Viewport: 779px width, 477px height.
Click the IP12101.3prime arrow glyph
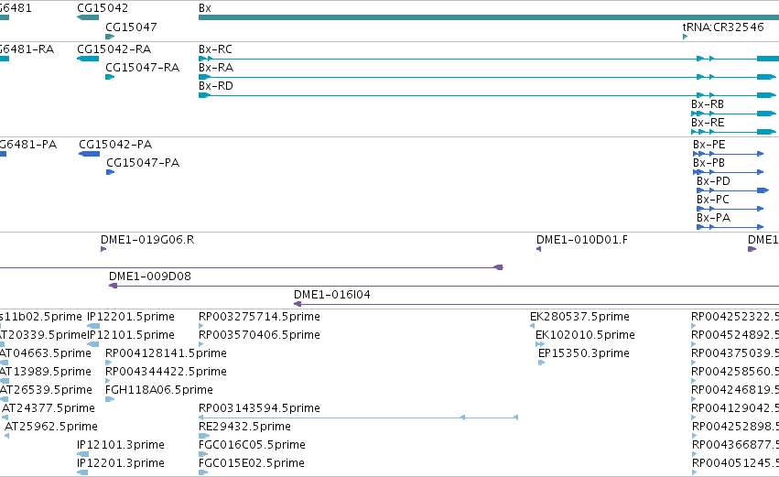pyautogui.click(x=83, y=454)
